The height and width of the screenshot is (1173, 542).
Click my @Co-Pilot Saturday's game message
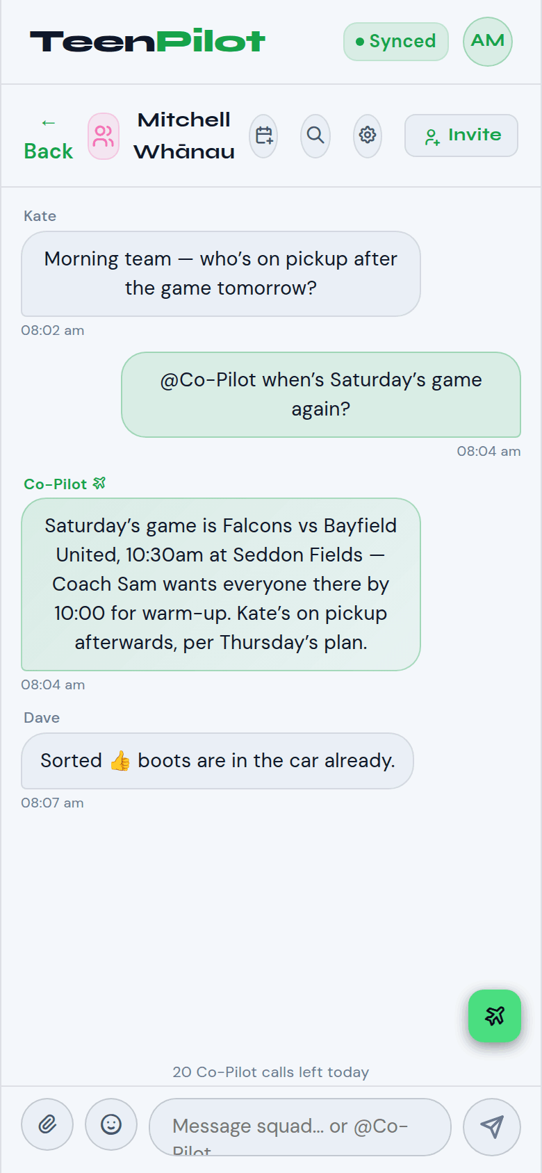[321, 395]
